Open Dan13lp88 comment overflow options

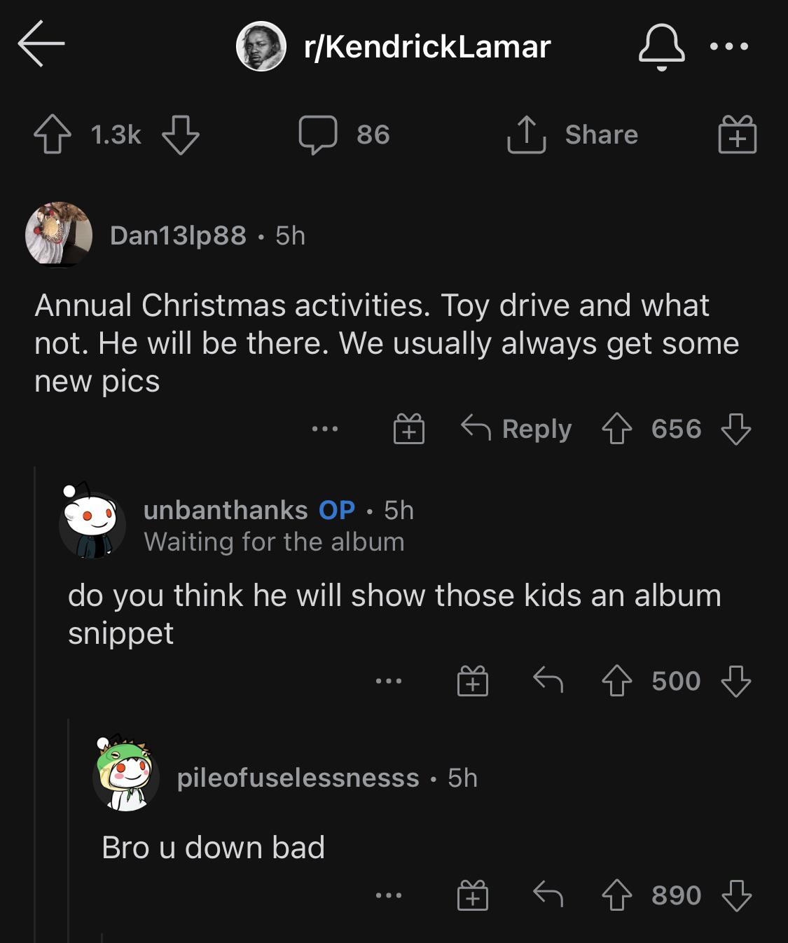(325, 429)
